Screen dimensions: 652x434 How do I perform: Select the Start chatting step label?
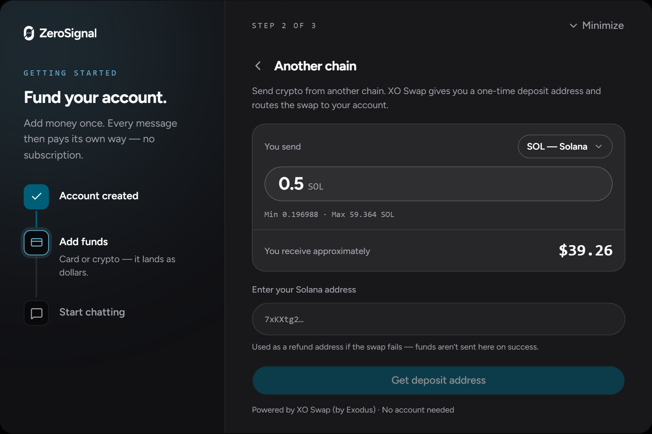[92, 312]
